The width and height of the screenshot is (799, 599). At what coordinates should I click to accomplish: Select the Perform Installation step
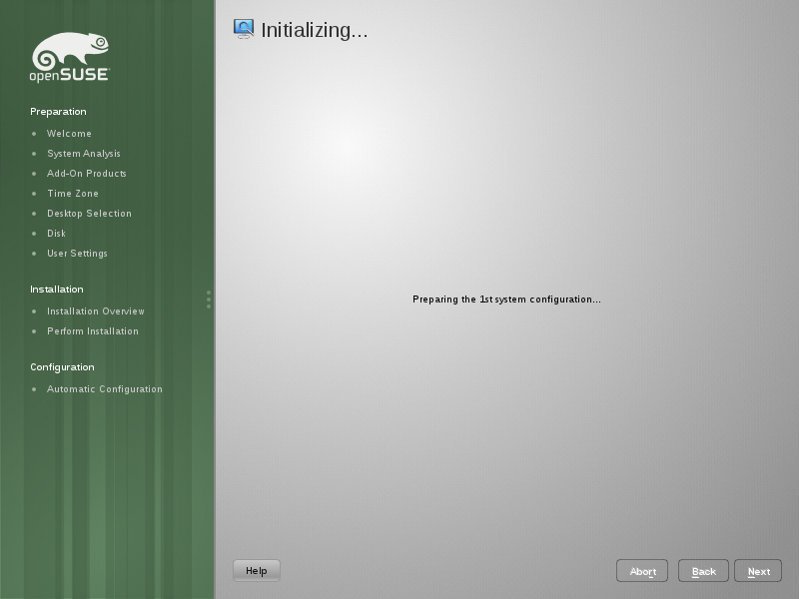[x=92, y=331]
